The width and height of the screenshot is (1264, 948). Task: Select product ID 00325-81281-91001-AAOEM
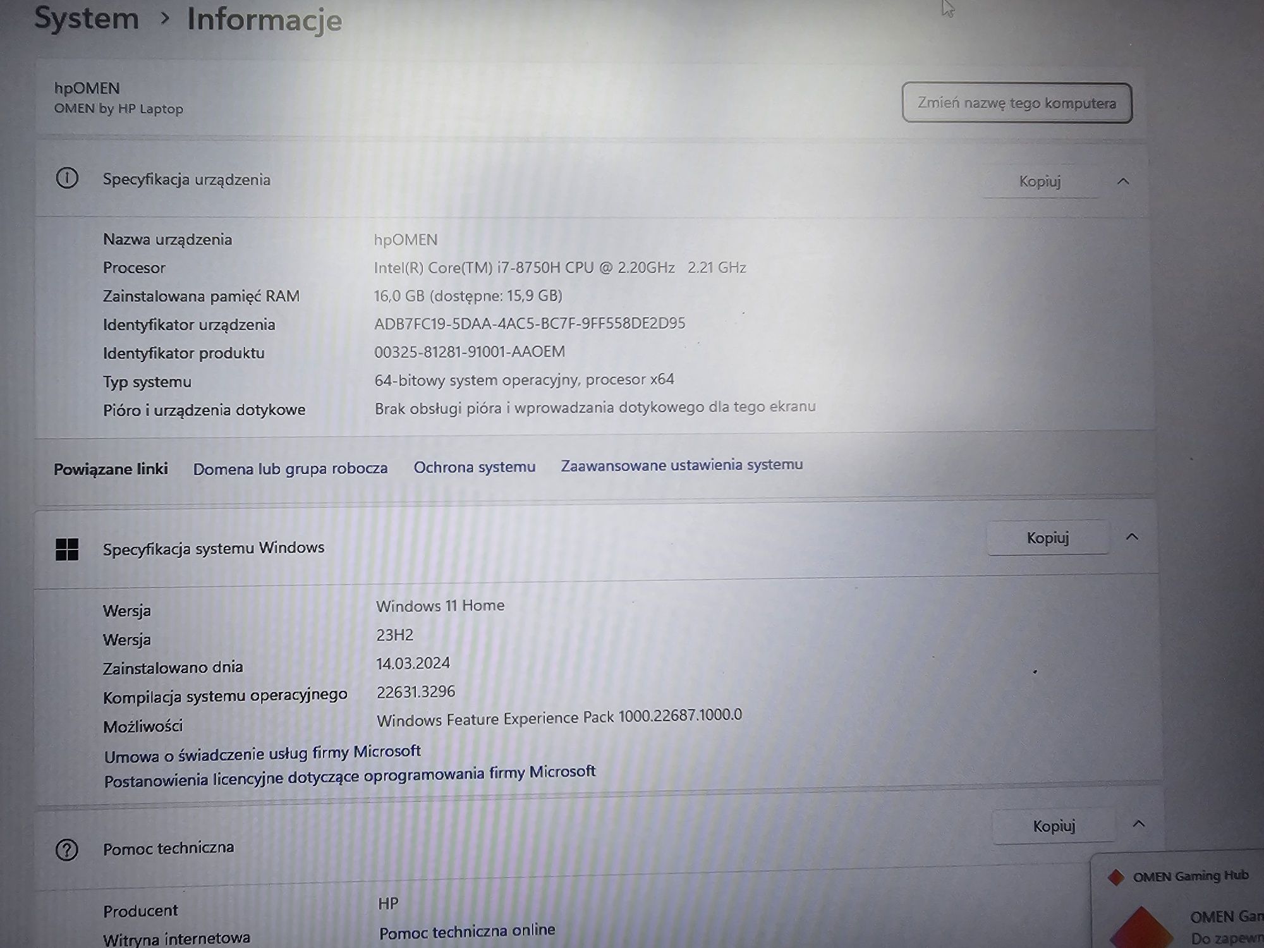coord(470,351)
